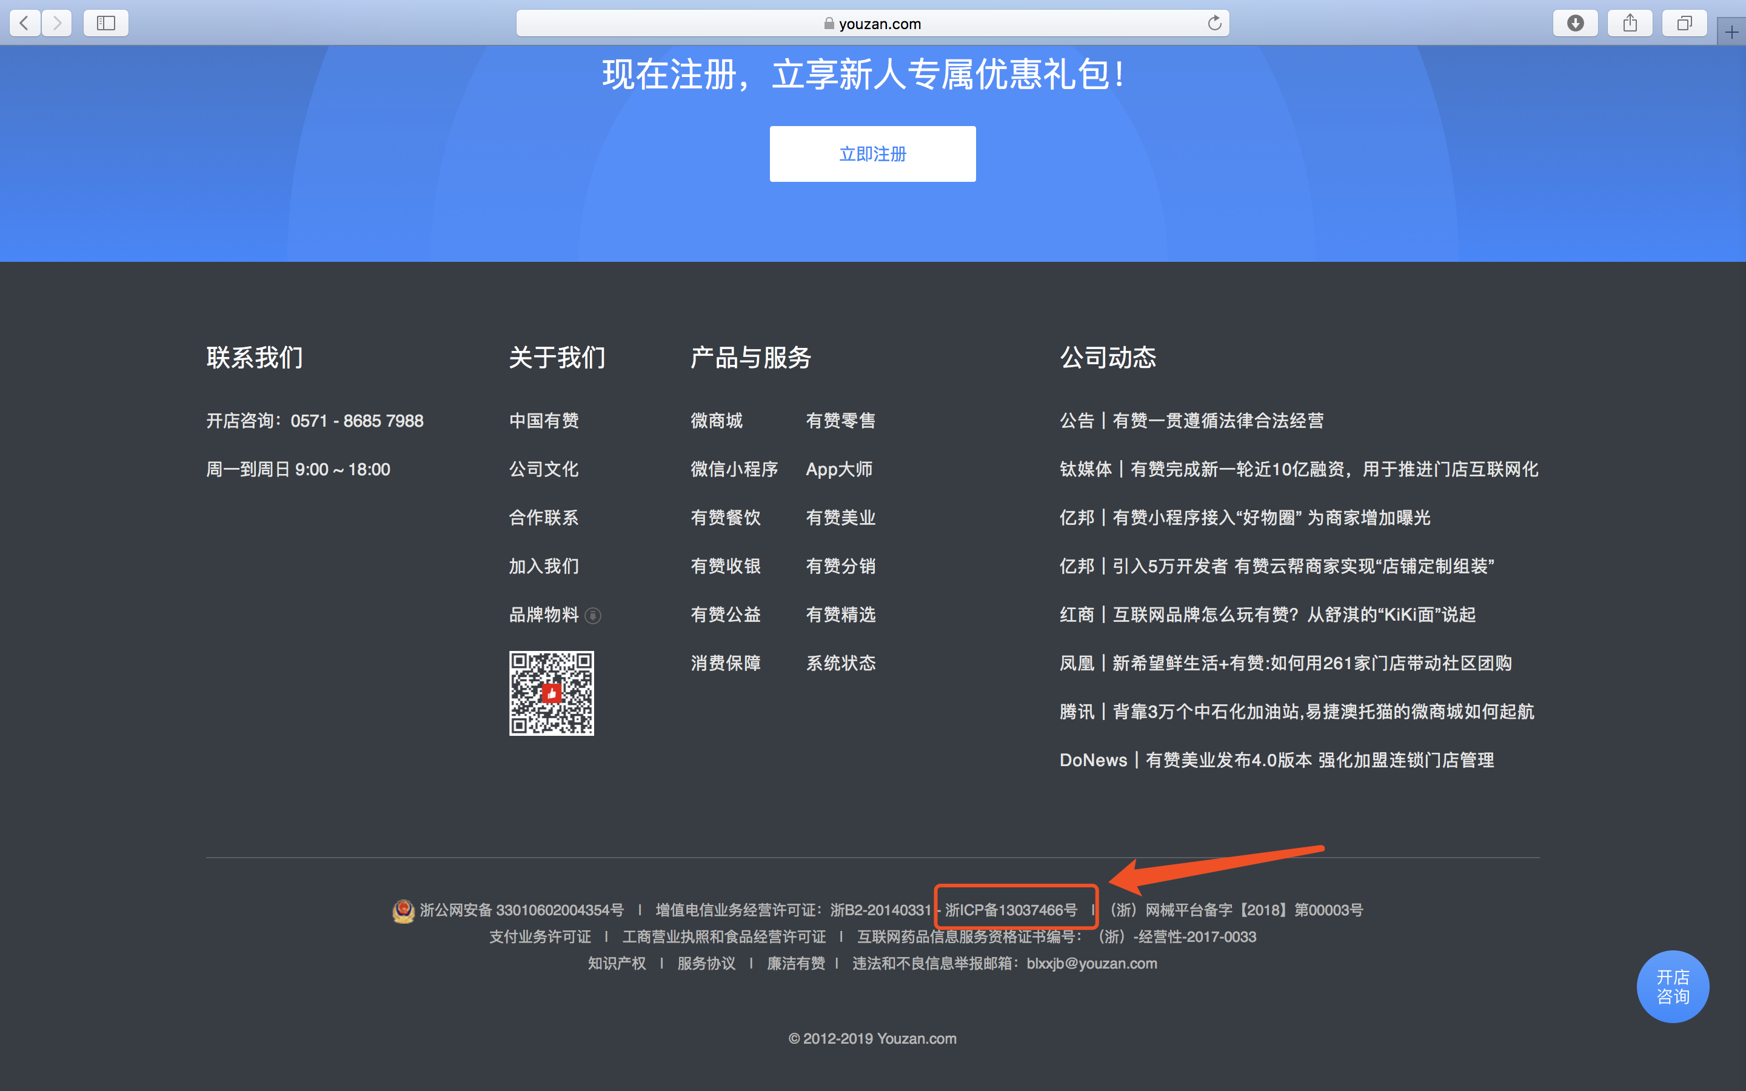Click the police badge icon in footer
Screen dimensions: 1746x1091
pyautogui.click(x=403, y=910)
